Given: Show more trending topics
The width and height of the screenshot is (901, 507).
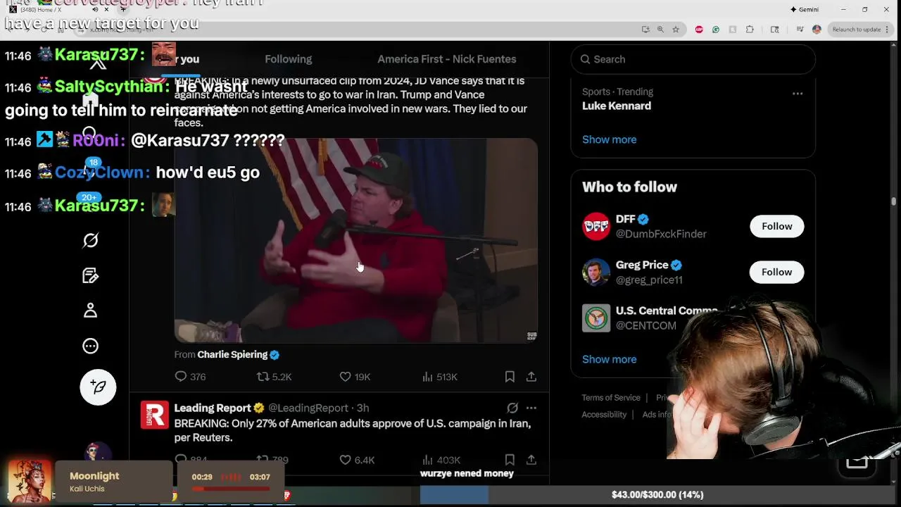Looking at the screenshot, I should point(609,139).
